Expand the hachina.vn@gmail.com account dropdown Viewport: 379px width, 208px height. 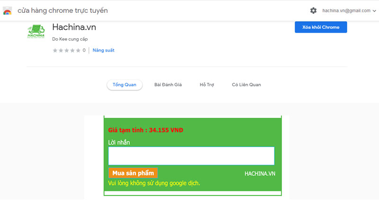click(x=349, y=10)
